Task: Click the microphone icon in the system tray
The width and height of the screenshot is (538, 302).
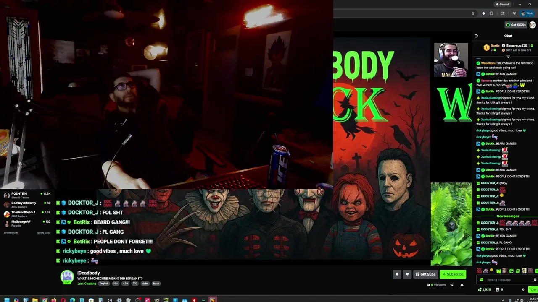Action: coord(510,300)
